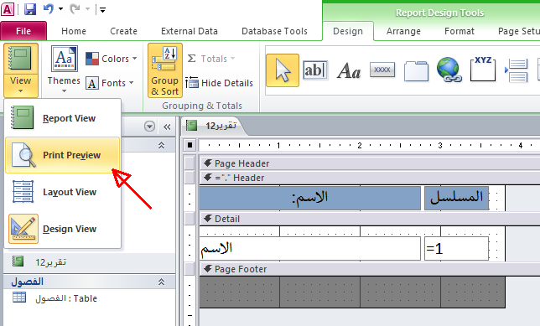Image resolution: width=540 pixels, height=326 pixels.
Task: Collapse the الفصول group in navigation pane
Action: pos(161,282)
